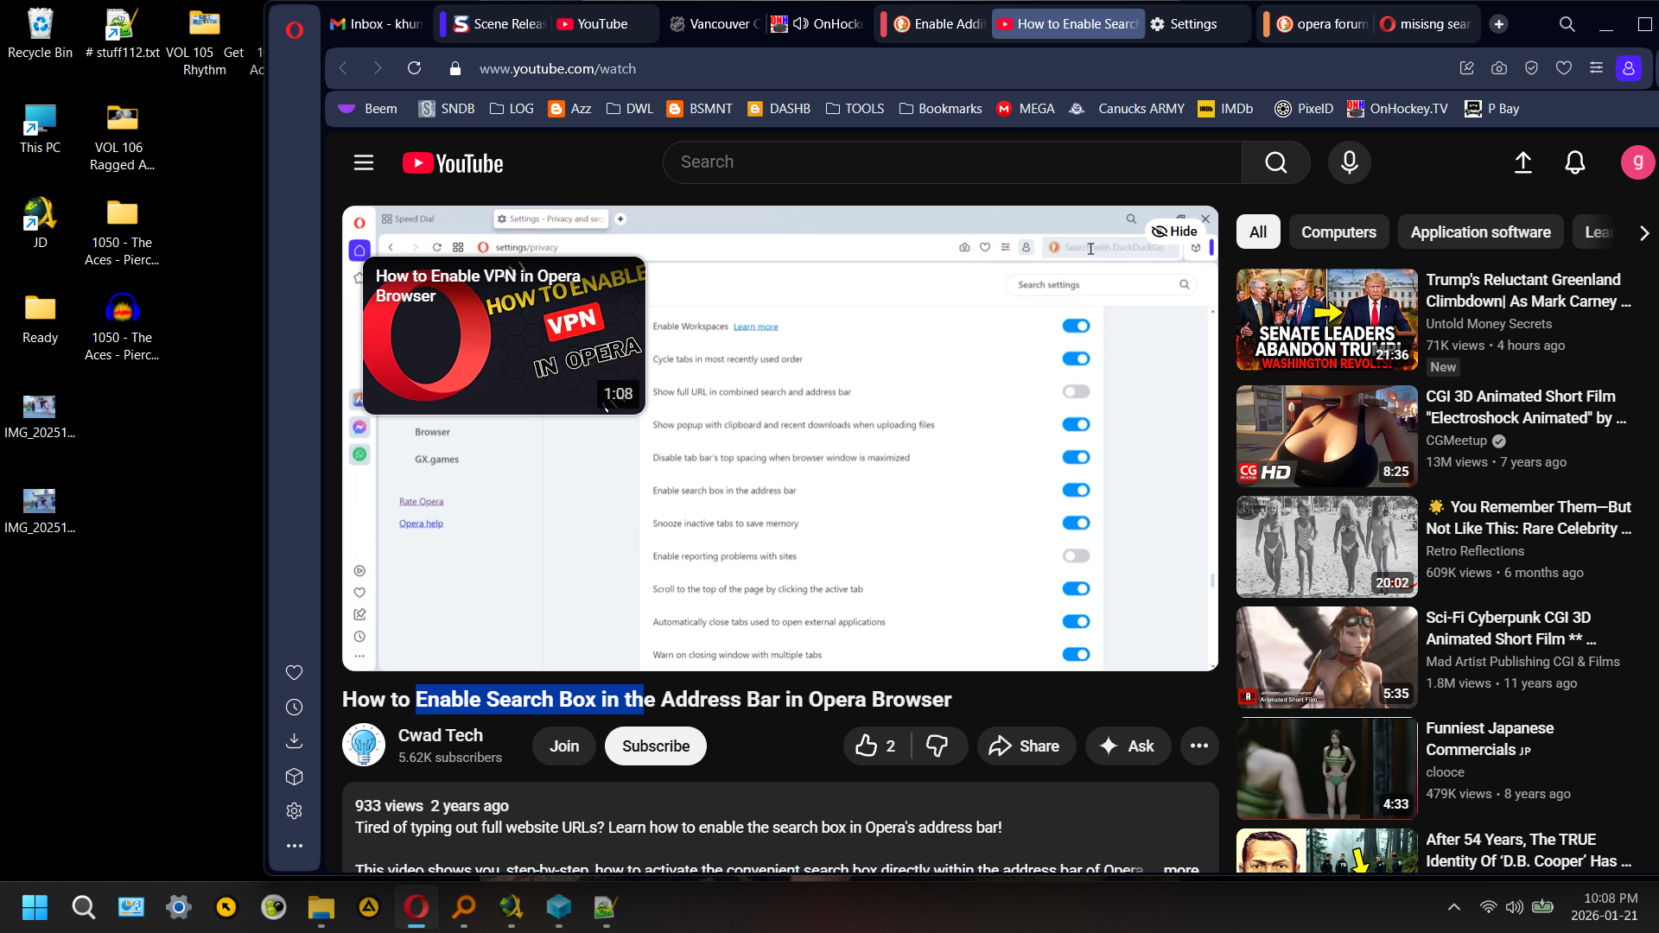Toggle Enable Workspaces switch in video
Image resolution: width=1659 pixels, height=933 pixels.
click(1076, 327)
